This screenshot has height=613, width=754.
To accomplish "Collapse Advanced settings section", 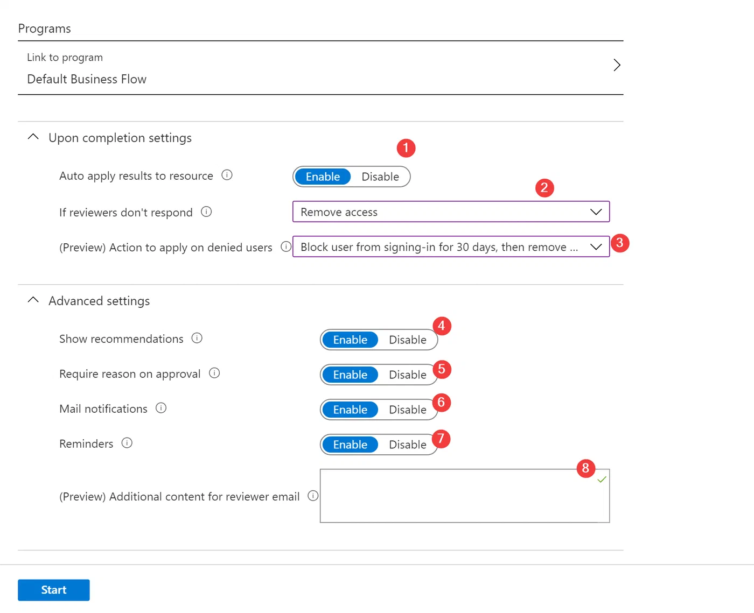I will click(x=33, y=300).
